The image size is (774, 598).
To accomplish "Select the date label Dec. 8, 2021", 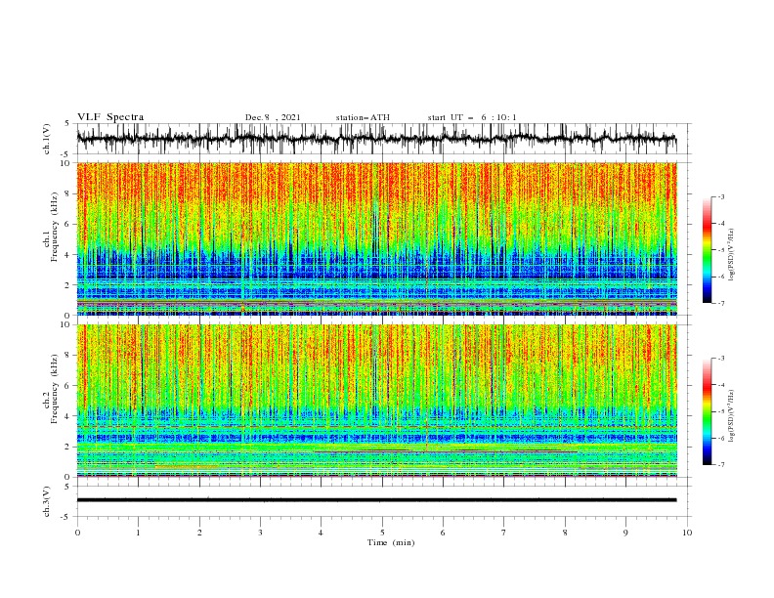I will click(273, 117).
